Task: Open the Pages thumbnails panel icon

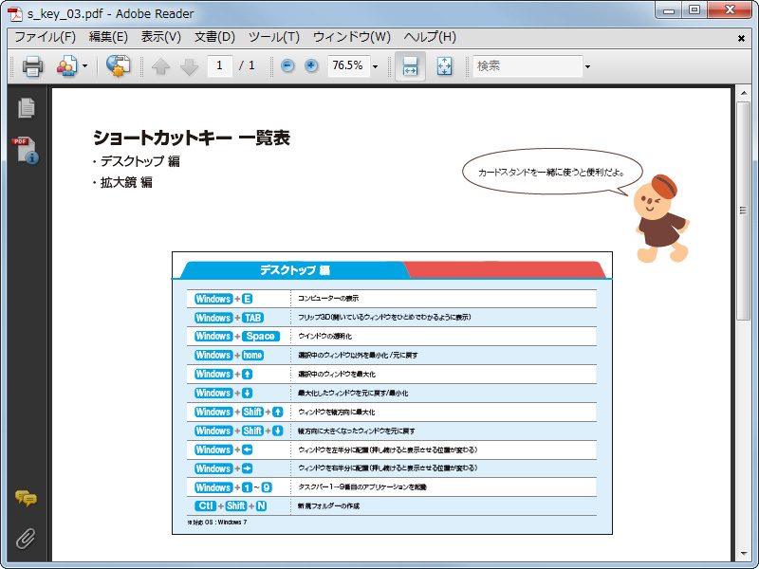Action: click(27, 107)
